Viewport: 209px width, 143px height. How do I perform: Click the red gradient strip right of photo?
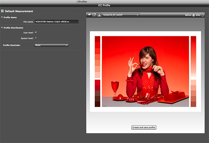tap(193, 56)
